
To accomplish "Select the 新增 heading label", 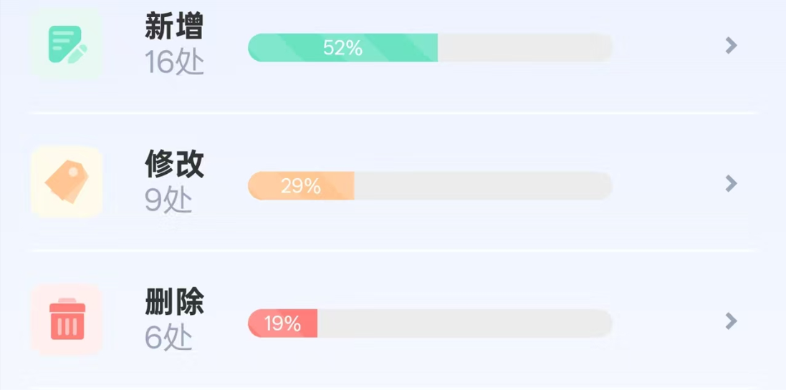I will coord(174,27).
